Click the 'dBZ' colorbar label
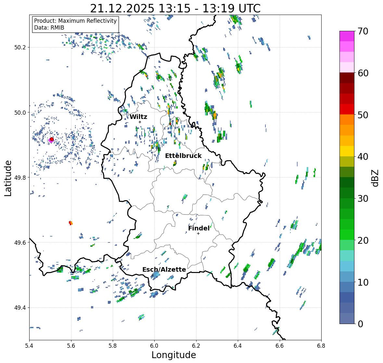Screen dimensions: 383x363 point(375,178)
